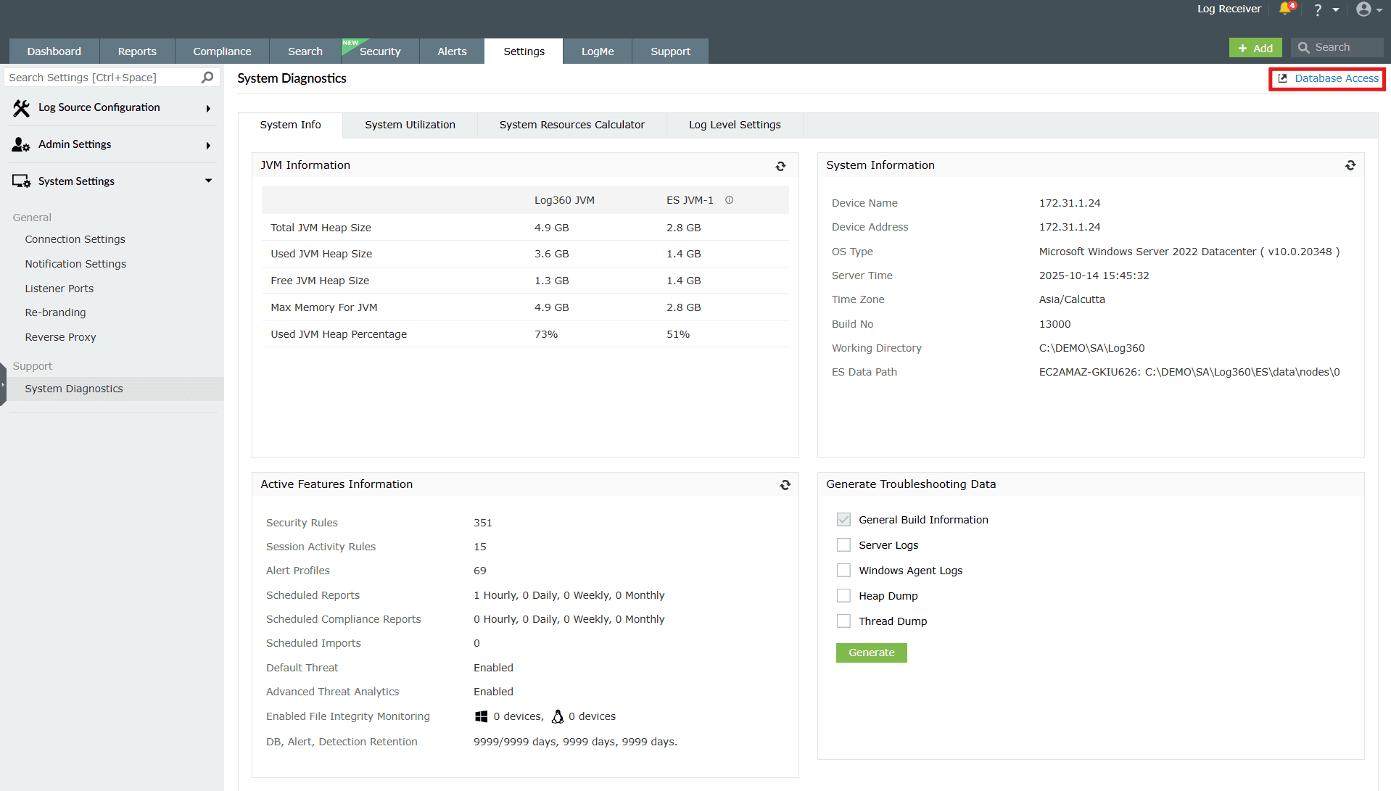Click the ES JVM-1 info icon
This screenshot has width=1391, height=791.
(729, 200)
